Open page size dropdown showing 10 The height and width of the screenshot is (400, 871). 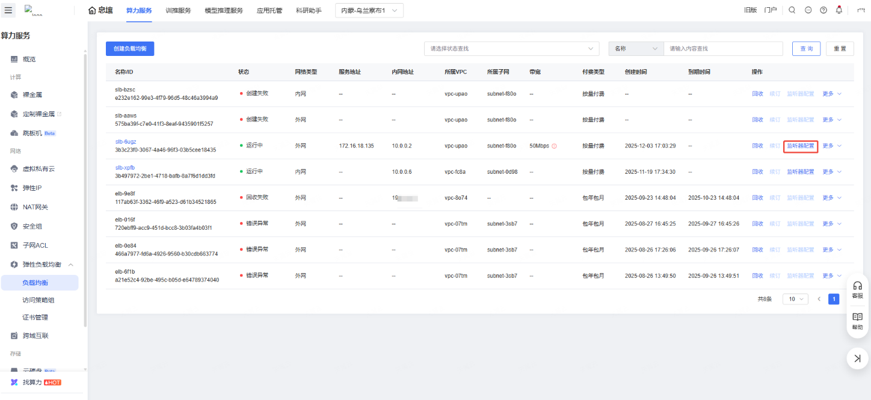[x=795, y=299]
